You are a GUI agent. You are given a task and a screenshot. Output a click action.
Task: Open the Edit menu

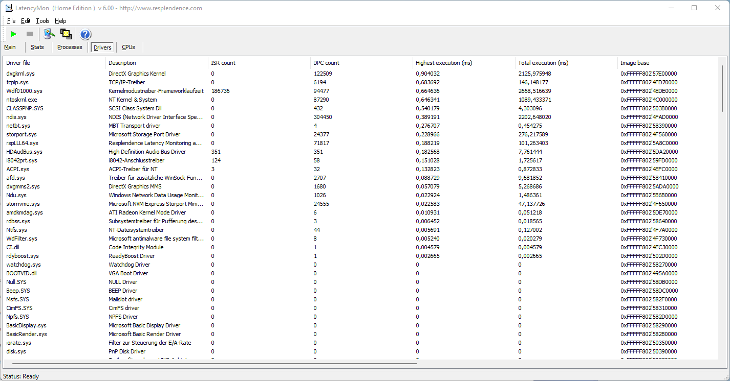[26, 21]
